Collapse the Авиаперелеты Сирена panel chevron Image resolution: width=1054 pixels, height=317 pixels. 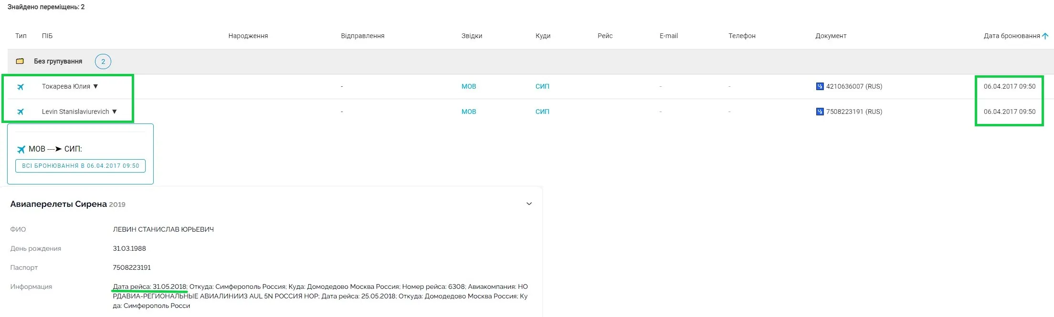pos(529,204)
